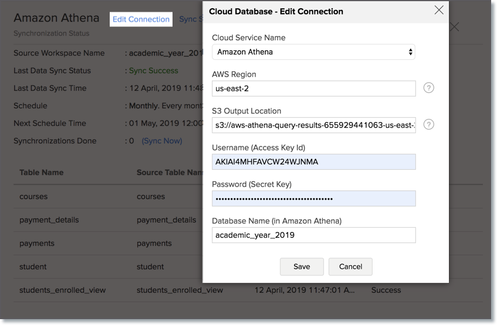Cancel editing the connection
Image resolution: width=497 pixels, height=325 pixels.
click(x=350, y=266)
